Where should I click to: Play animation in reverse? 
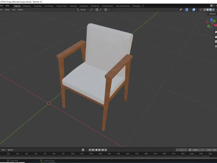tap(96, 150)
